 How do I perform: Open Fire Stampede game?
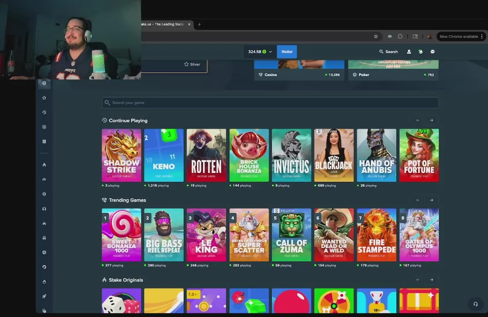pos(377,235)
